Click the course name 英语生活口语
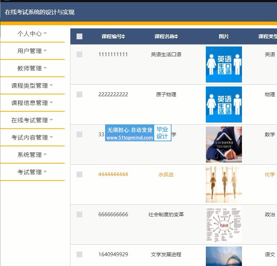The width and height of the screenshot is (277, 266). (166, 54)
